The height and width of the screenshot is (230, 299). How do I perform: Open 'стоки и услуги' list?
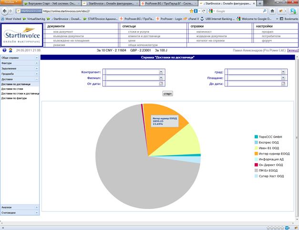[x=139, y=31]
